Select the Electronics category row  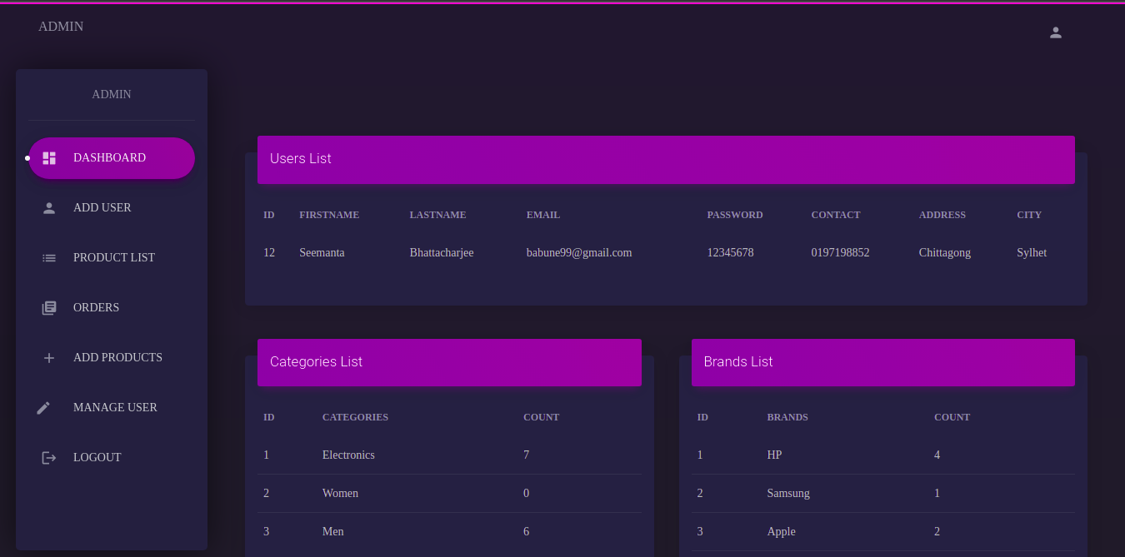[x=449, y=455]
